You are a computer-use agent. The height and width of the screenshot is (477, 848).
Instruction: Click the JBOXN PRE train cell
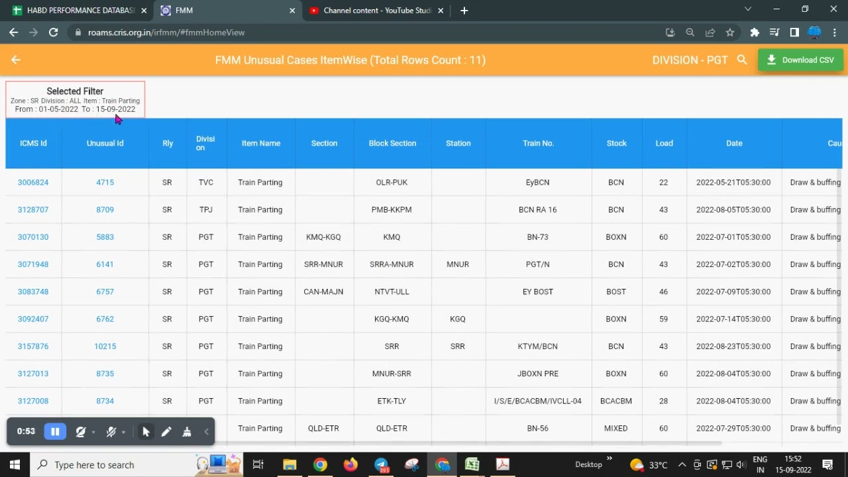(538, 374)
